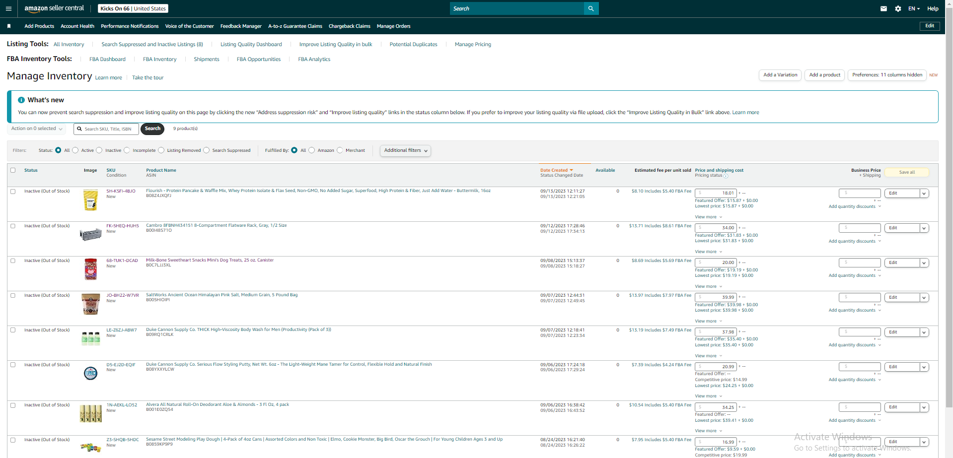Viewport: 953px width, 458px height.
Task: Open the Duke Cannon Body Wash image
Action: pos(90,338)
